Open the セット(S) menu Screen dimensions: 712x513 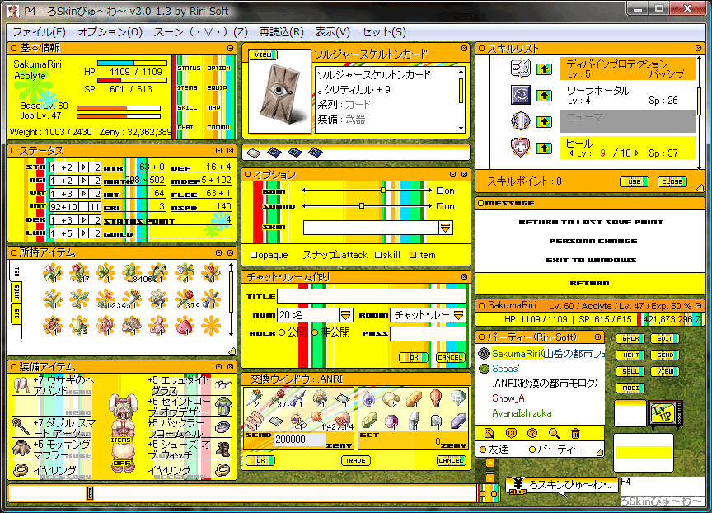(384, 32)
